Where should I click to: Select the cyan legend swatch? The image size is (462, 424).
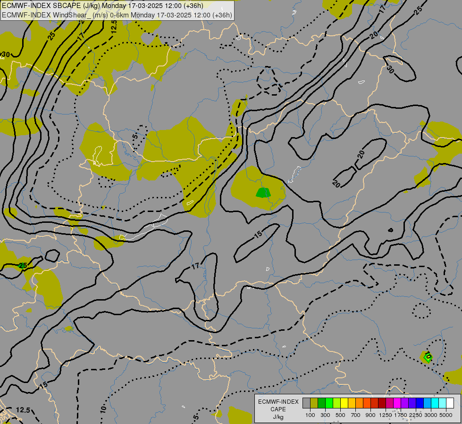click(x=435, y=403)
